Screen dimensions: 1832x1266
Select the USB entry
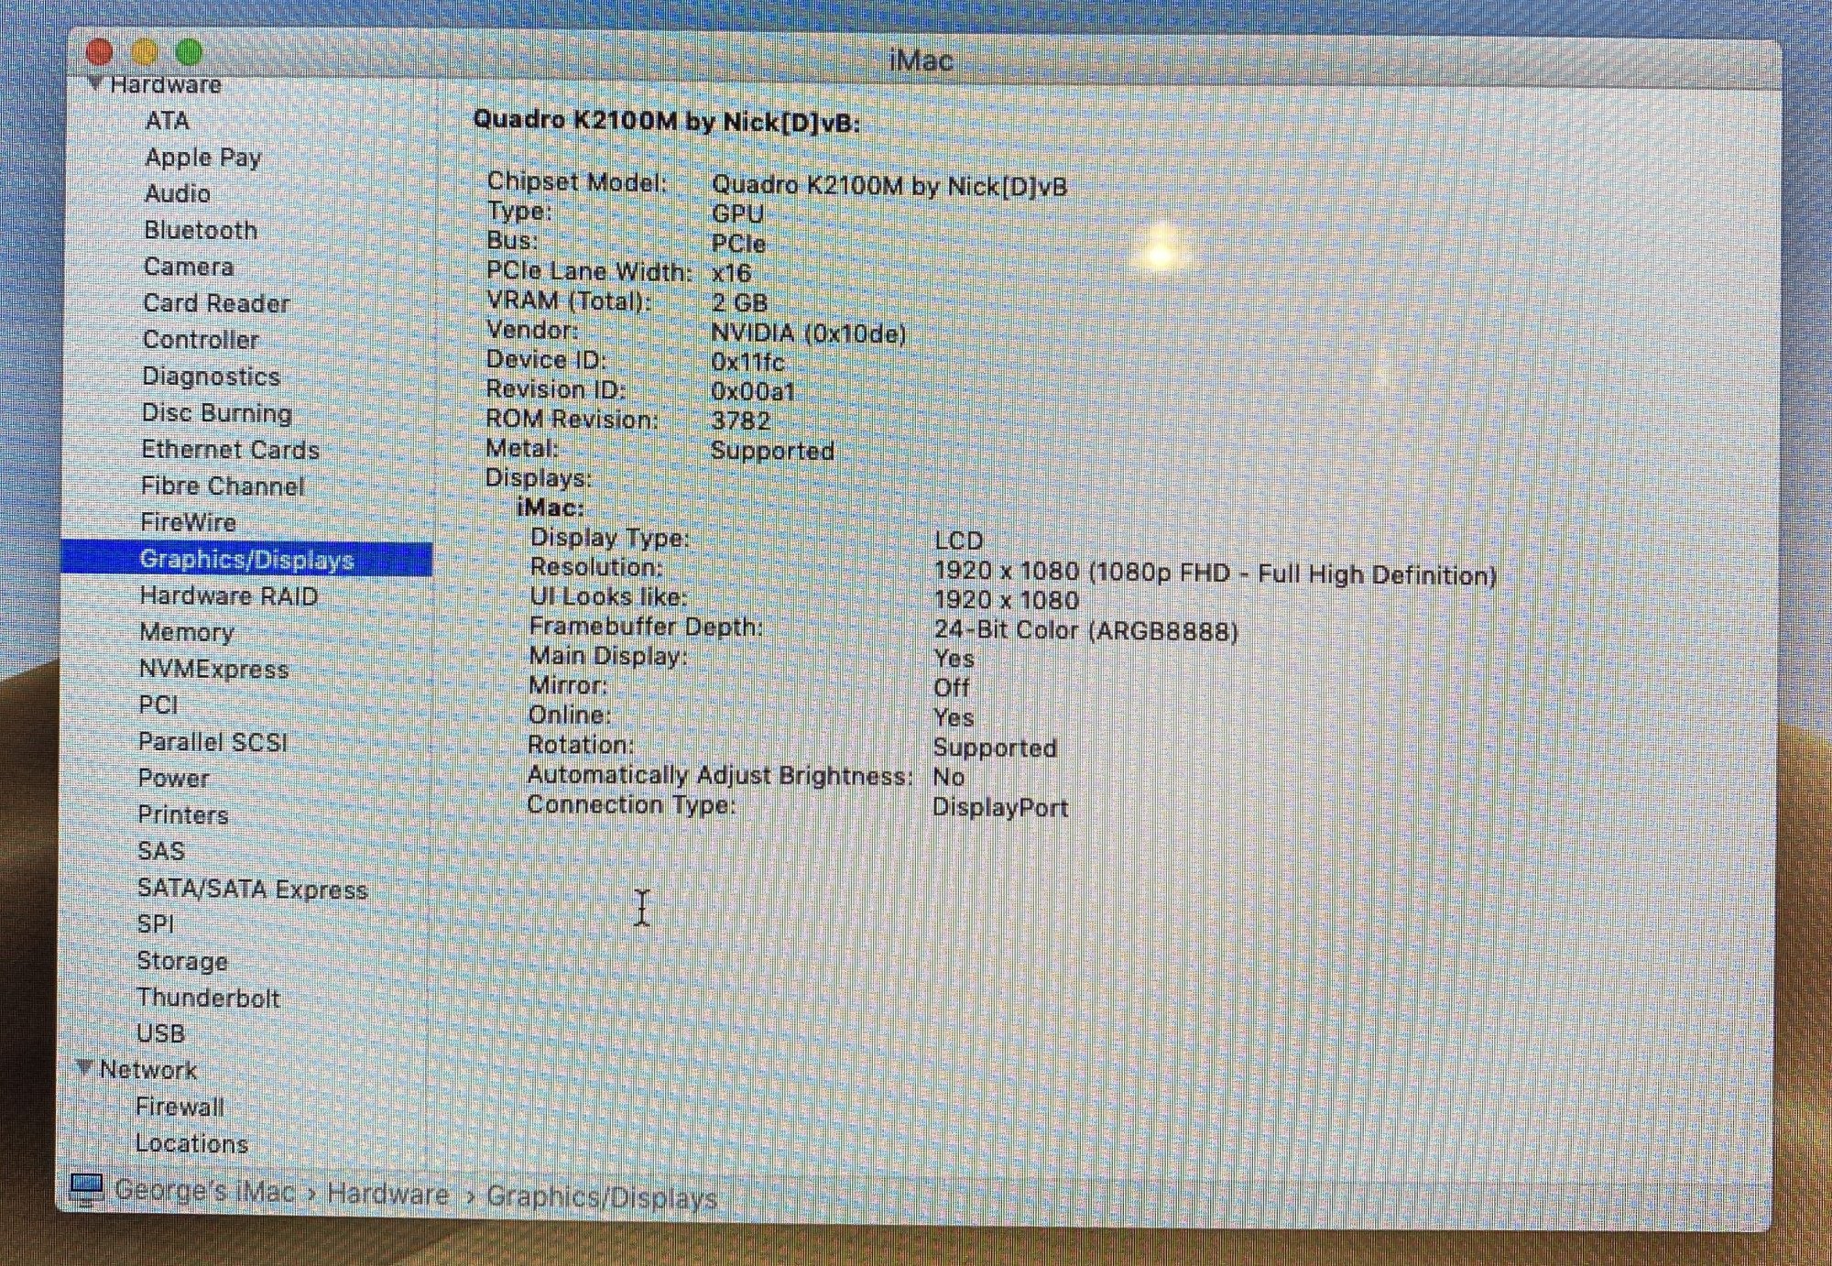click(160, 1033)
